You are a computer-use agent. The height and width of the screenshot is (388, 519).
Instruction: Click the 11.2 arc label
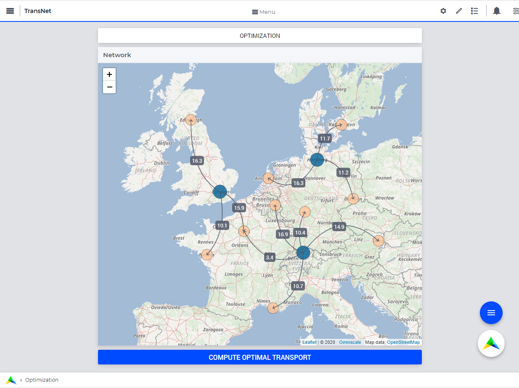343,172
